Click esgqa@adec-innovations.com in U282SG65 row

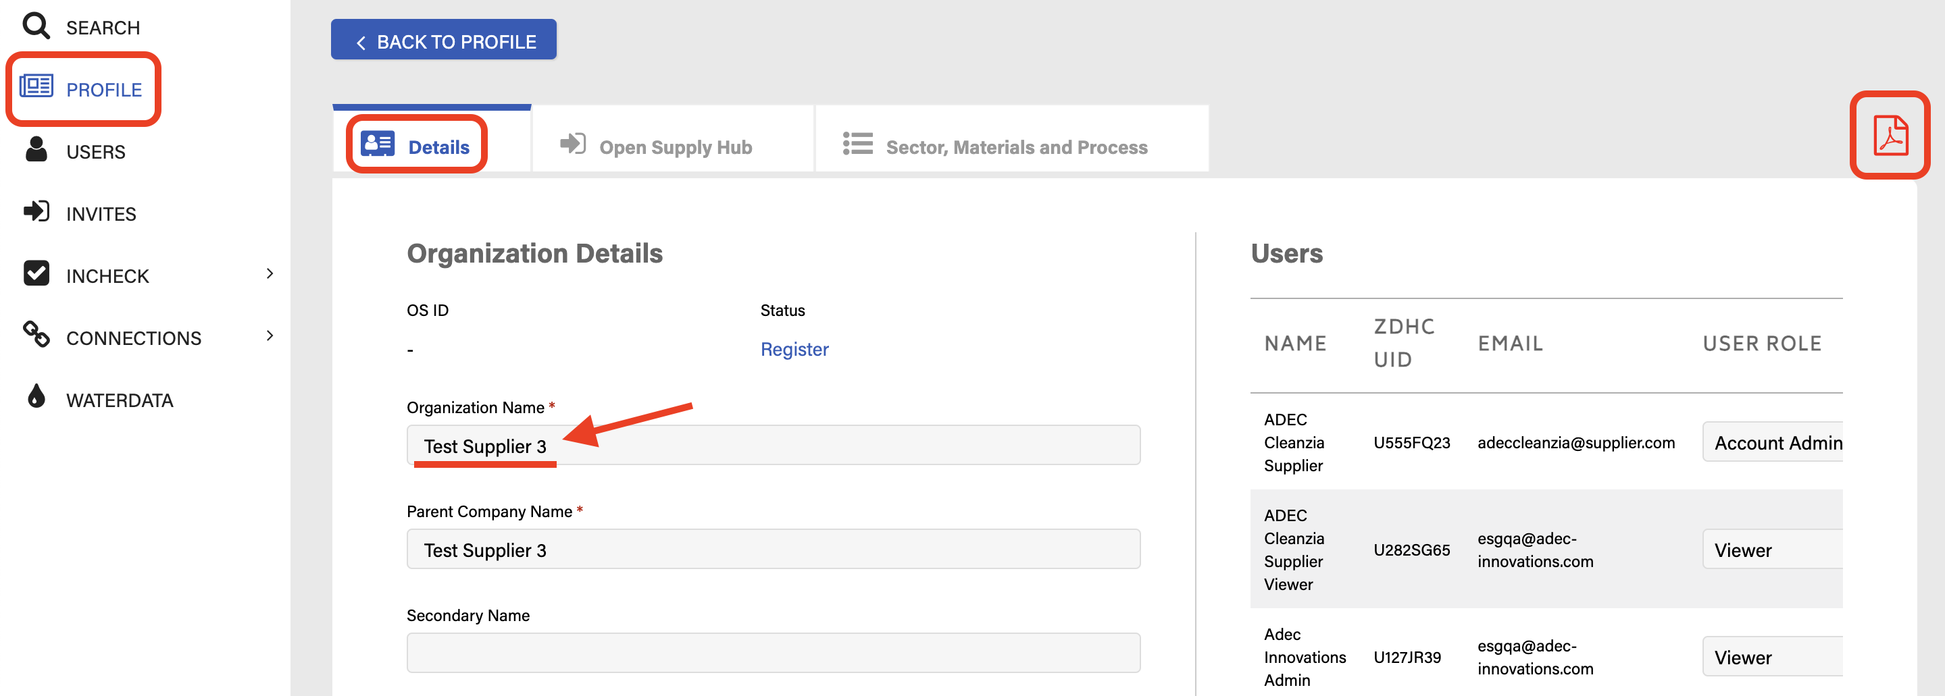(1535, 550)
